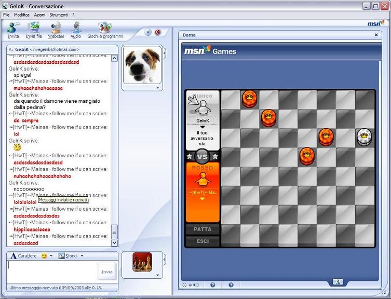This screenshot has width=391, height=299.
Task: Open the Sfondi dropdown arrow
Action: [82, 256]
